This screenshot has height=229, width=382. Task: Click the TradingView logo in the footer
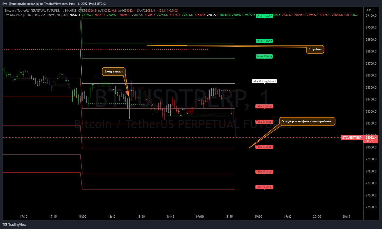pyautogui.click(x=14, y=224)
